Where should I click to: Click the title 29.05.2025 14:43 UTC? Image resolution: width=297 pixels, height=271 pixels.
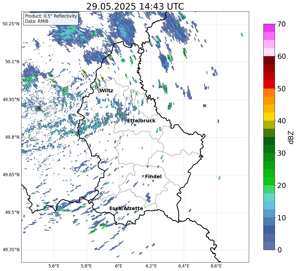135,7
